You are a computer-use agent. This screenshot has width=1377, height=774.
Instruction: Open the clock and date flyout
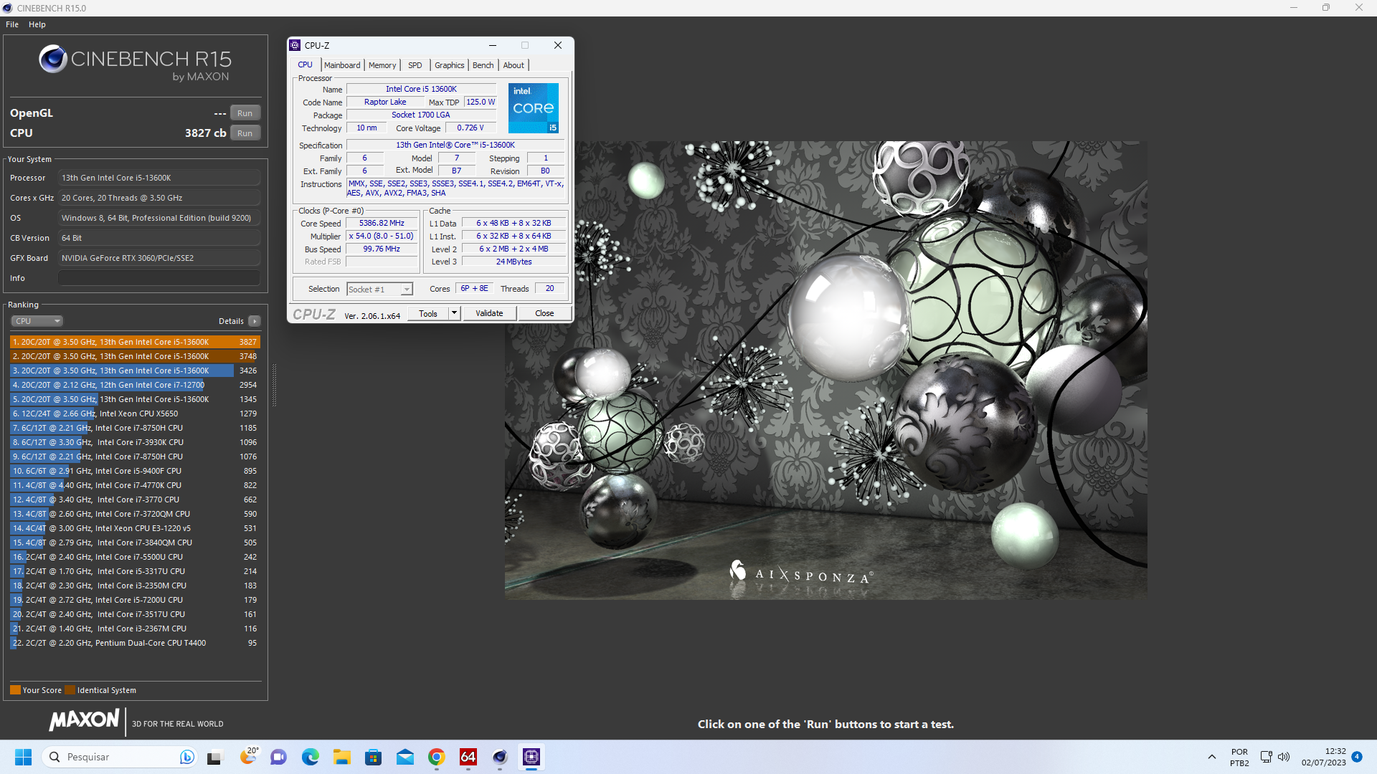[x=1324, y=757]
